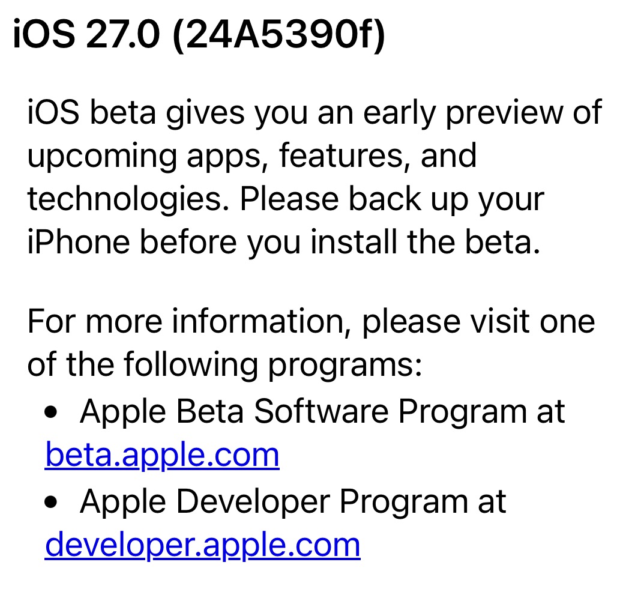The image size is (623, 589).
Task: Click the bullet before Apple Developer Program
Action: tap(51, 503)
